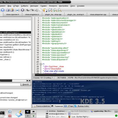Toggle the ВСТАВКА insert mode indicator
The width and height of the screenshot is (118, 118).
tap(62, 78)
